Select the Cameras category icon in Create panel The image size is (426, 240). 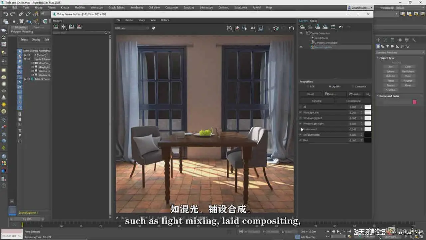pyautogui.click(x=392, y=46)
